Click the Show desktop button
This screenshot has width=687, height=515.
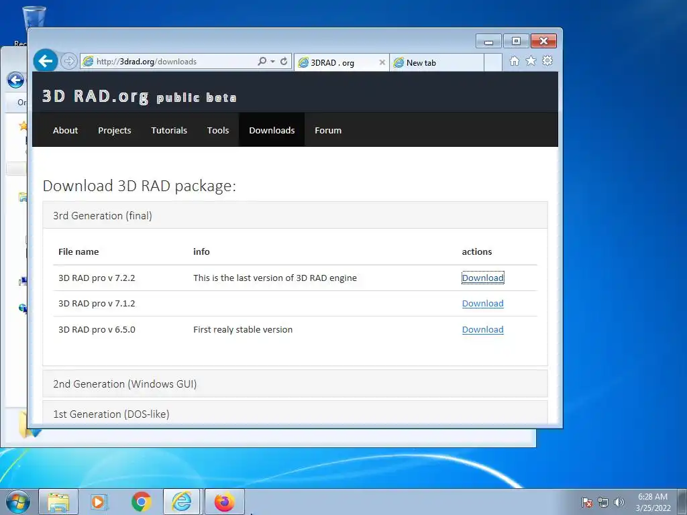682,502
